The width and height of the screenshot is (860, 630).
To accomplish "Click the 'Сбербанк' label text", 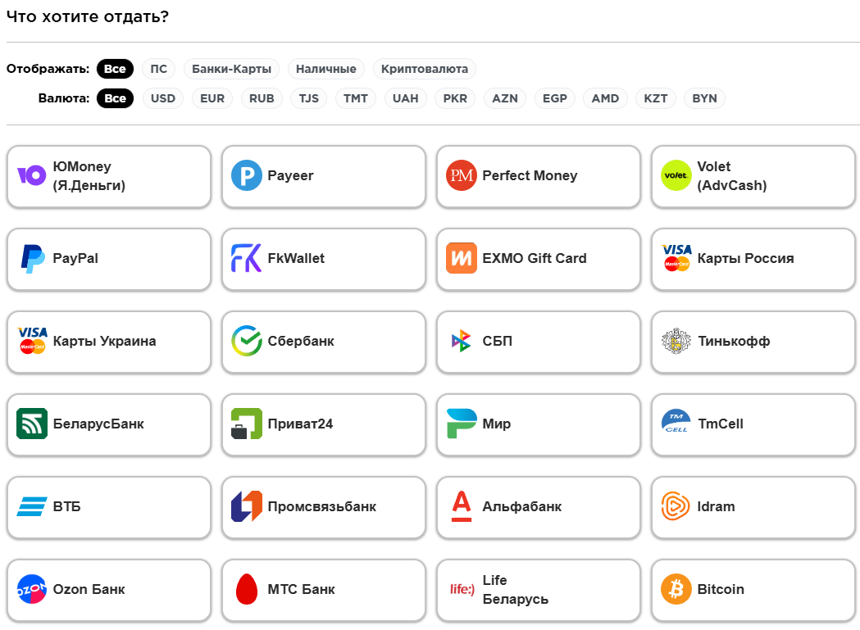I will pos(301,341).
